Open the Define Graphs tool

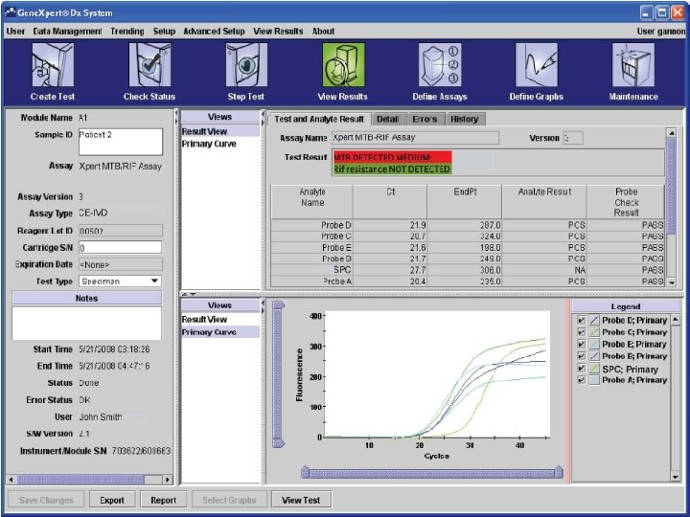click(x=537, y=65)
